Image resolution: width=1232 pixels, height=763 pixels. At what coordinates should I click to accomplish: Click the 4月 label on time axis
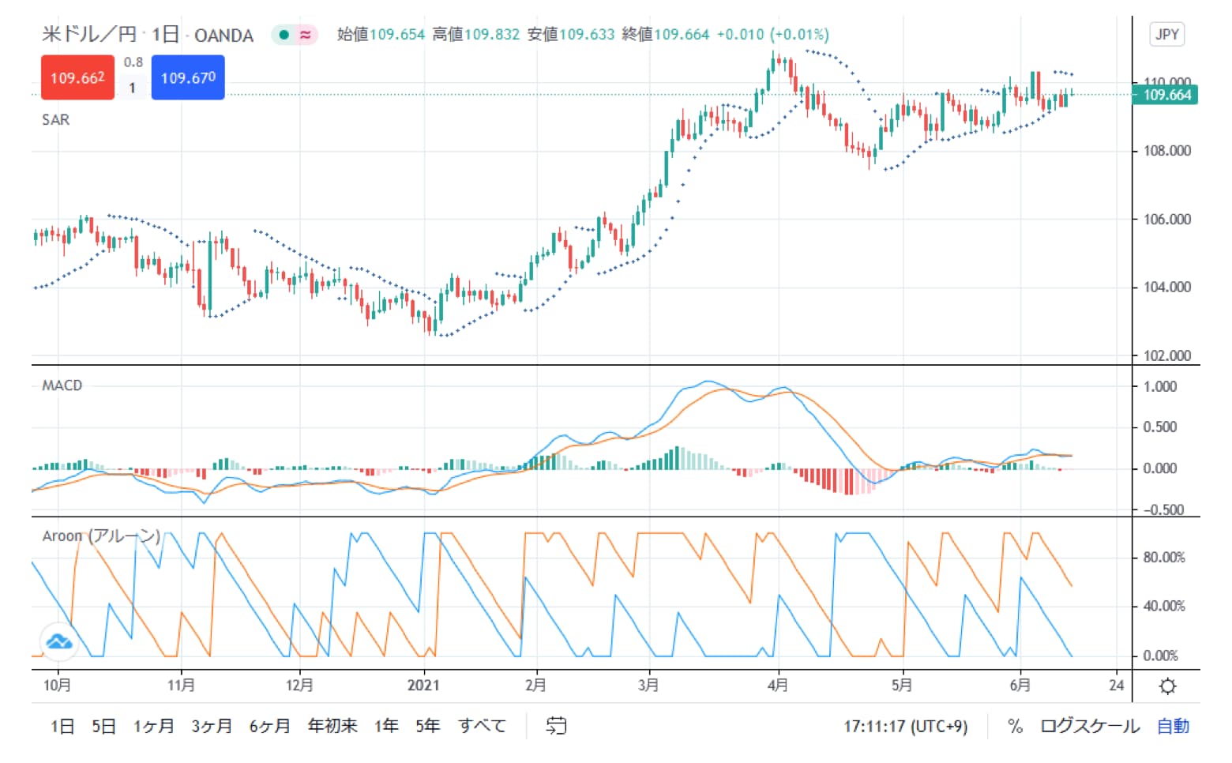click(778, 686)
